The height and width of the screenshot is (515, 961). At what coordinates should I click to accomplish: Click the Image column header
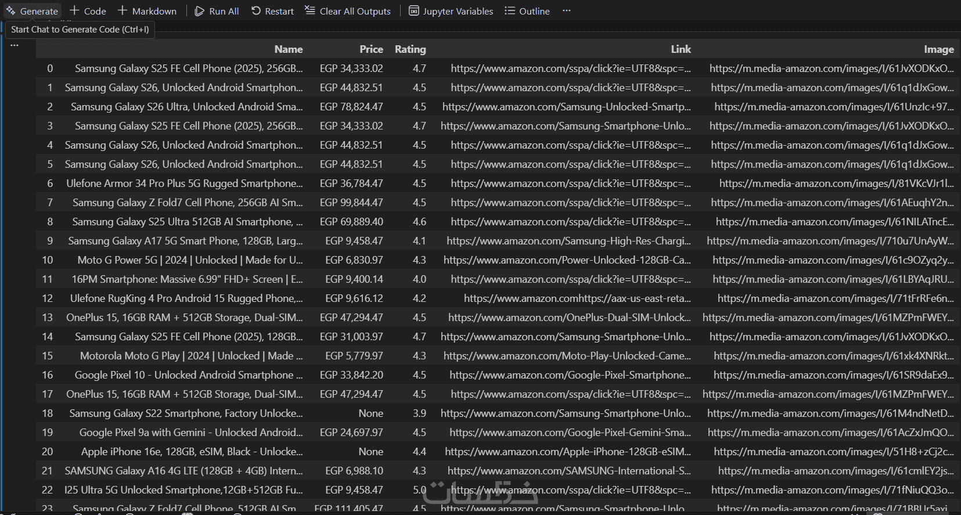939,49
